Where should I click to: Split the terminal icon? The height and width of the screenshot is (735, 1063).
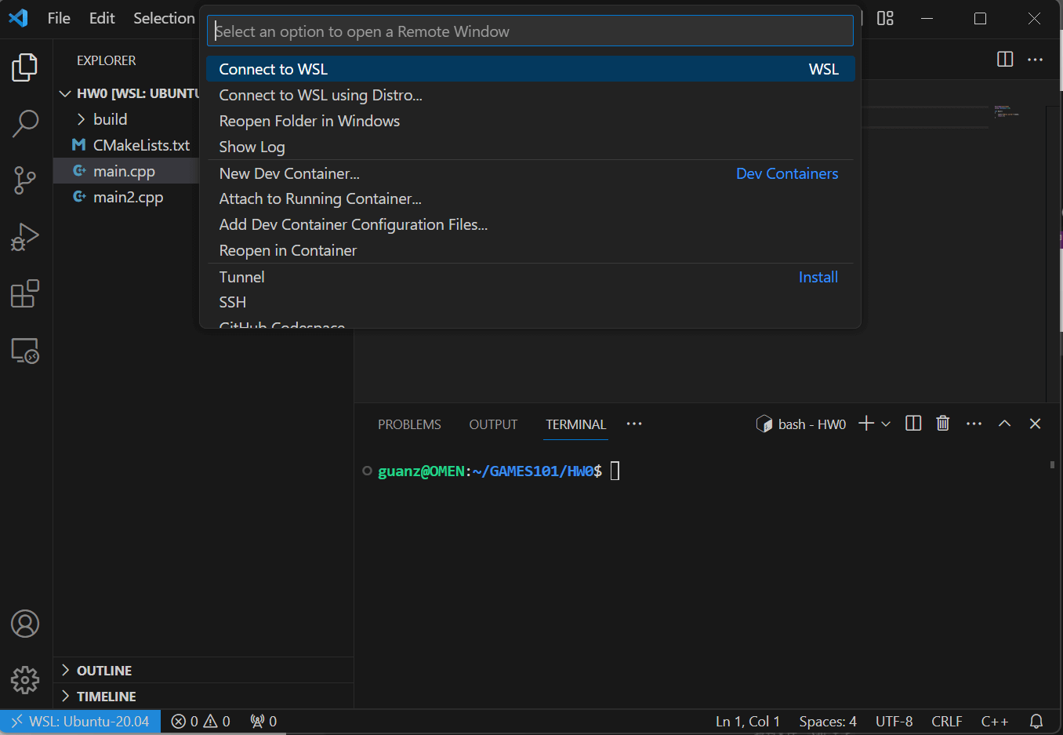tap(913, 424)
